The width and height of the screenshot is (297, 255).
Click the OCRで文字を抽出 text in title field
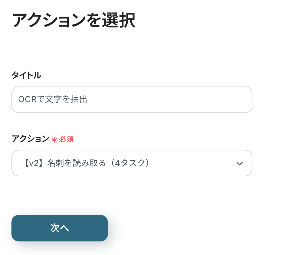pyautogui.click(x=53, y=99)
